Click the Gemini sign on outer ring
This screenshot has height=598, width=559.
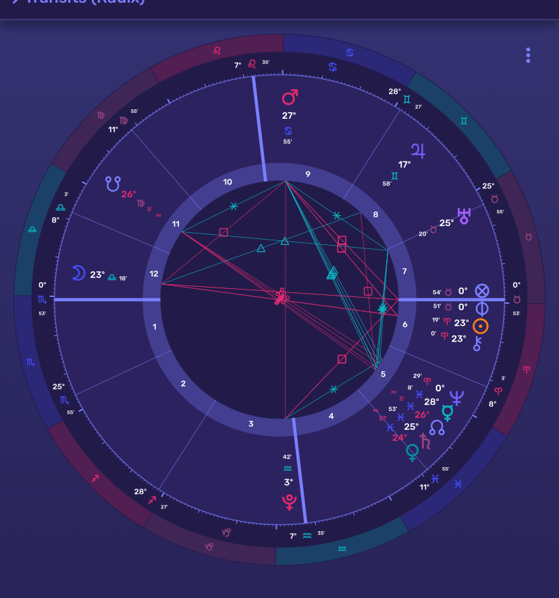(464, 121)
